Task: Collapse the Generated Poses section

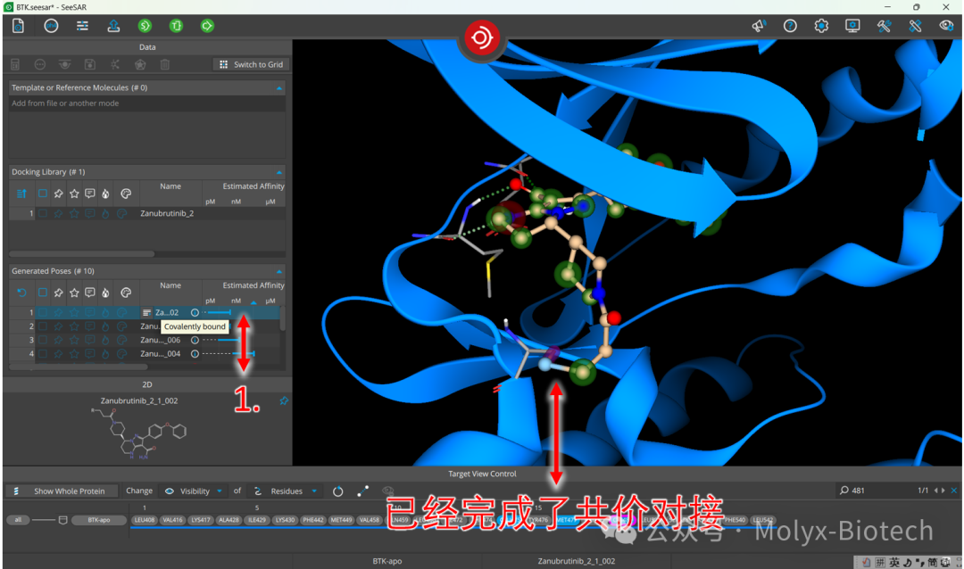Action: pos(279,271)
